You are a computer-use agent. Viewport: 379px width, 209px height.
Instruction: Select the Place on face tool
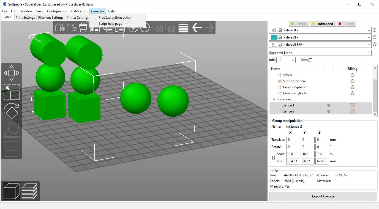coord(12,130)
